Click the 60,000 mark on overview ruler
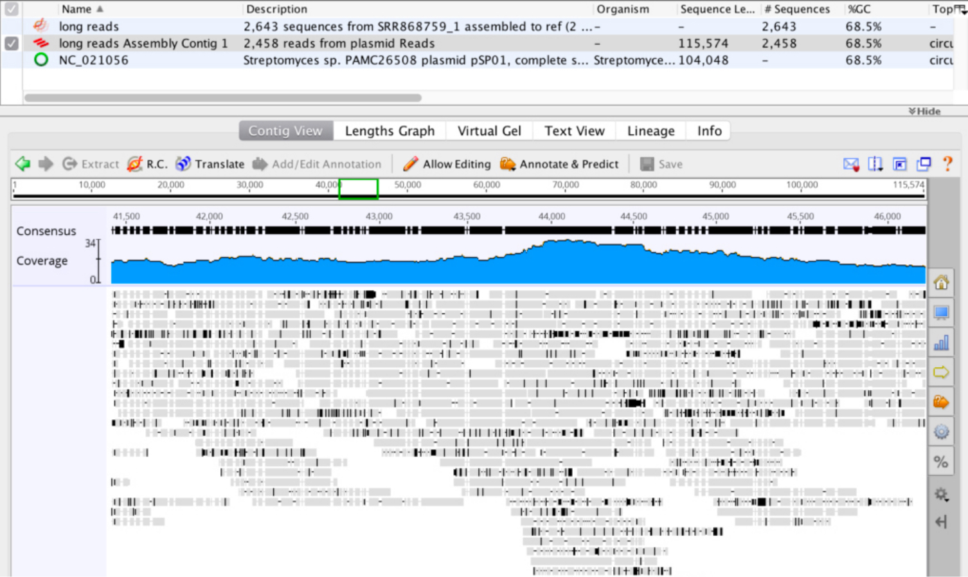Screen dimensions: 968x577 click(x=487, y=185)
